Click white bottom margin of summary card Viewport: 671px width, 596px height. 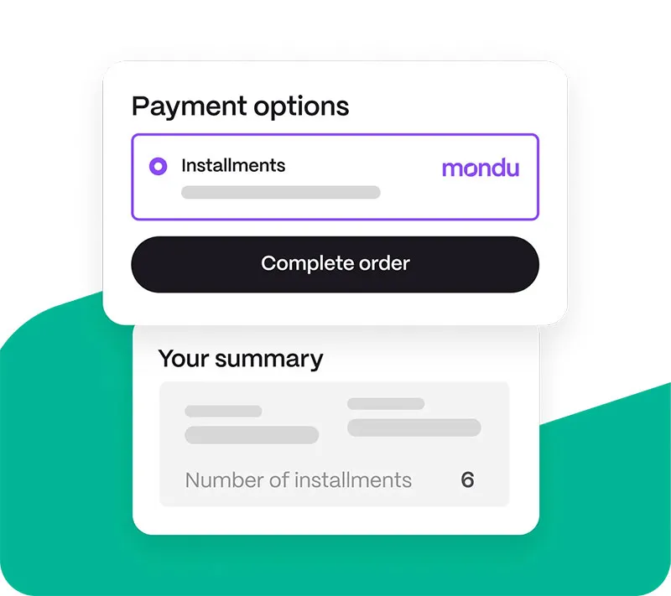coord(335,520)
